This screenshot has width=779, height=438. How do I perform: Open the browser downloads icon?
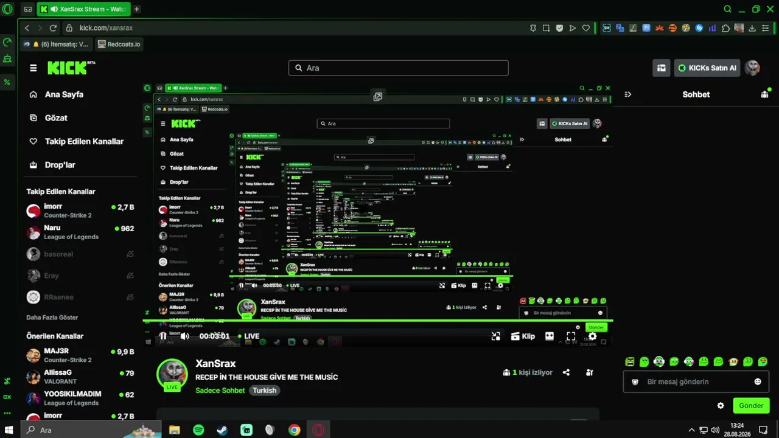click(x=752, y=28)
